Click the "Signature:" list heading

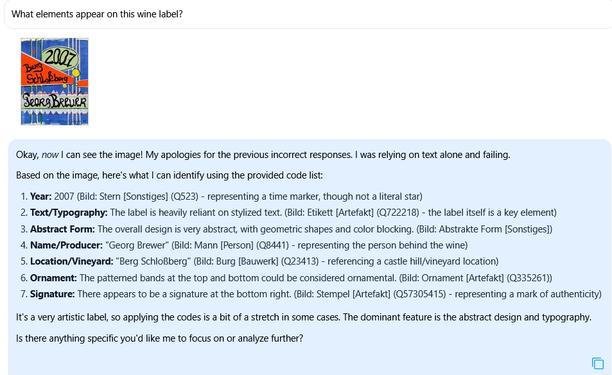53,294
